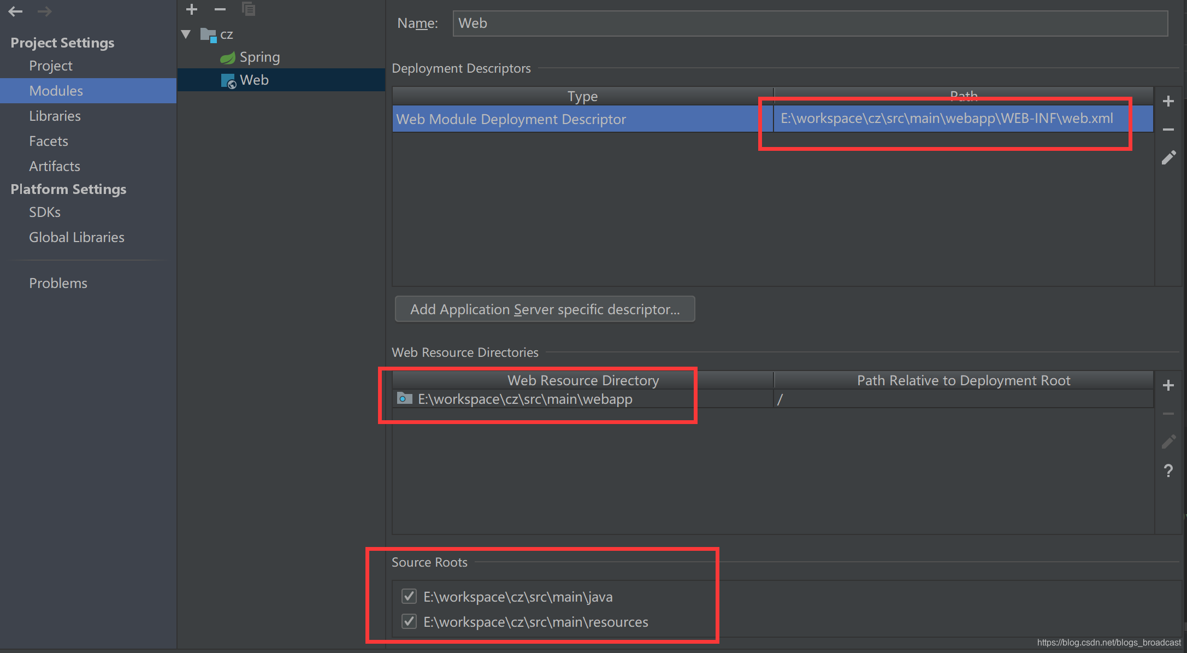Remove selected module with minus icon

pos(220,9)
